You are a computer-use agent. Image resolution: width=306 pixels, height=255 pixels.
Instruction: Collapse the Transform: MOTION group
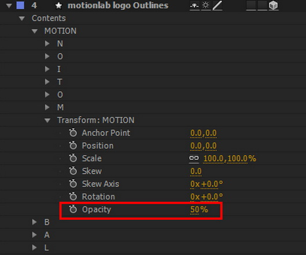(x=47, y=121)
